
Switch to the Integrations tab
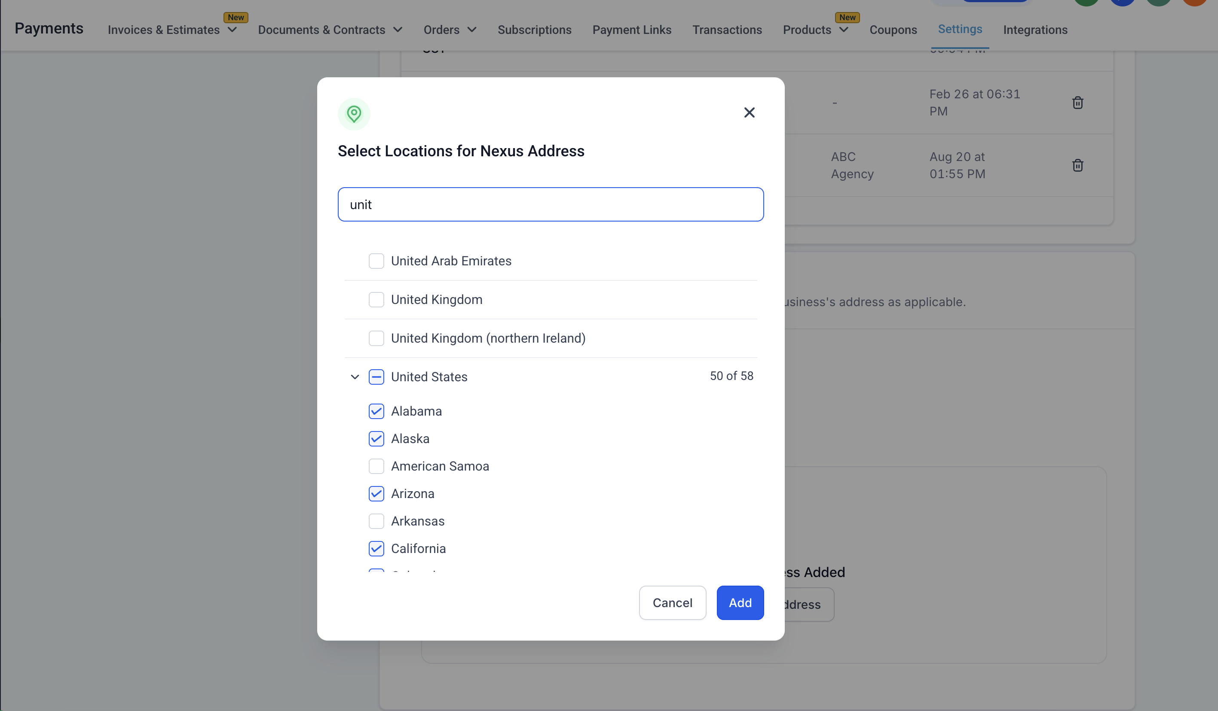click(1035, 30)
